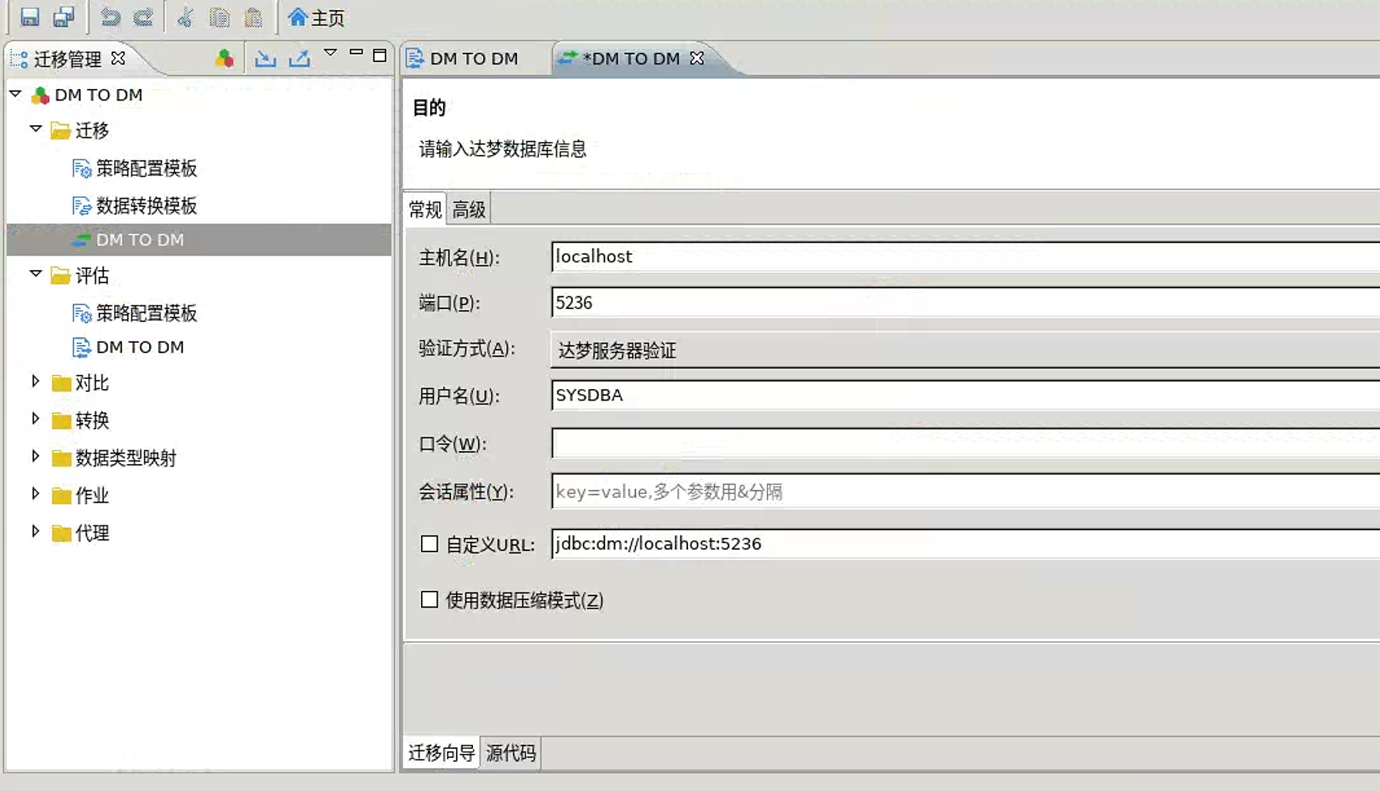
Task: Select 策略配置模板 under 迁移
Action: pos(146,169)
